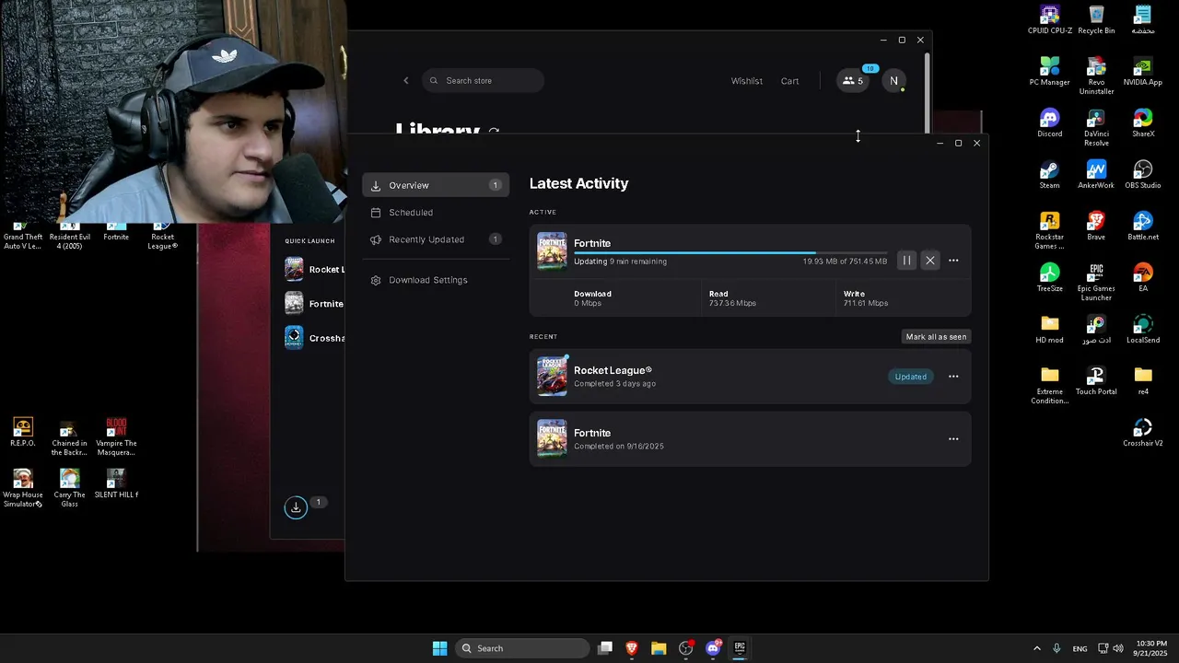Open File Explorer from taskbar

click(659, 648)
